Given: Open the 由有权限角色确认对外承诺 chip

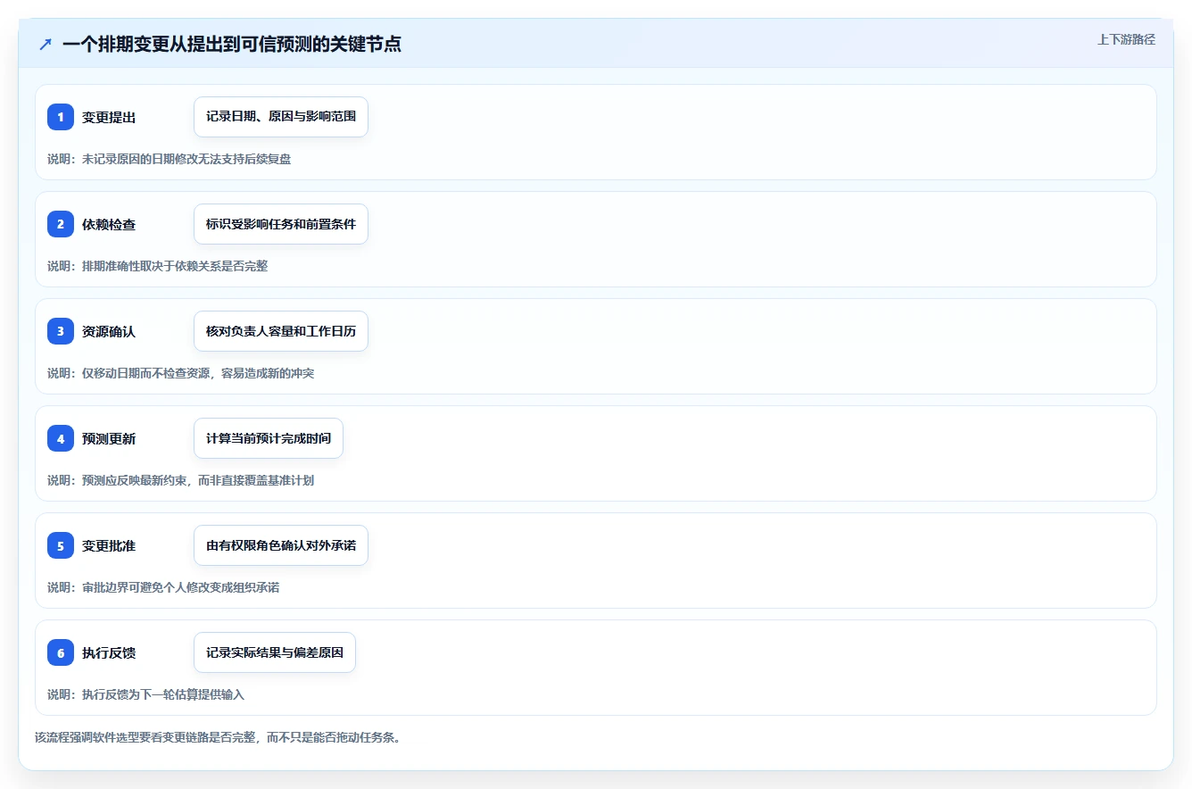Looking at the screenshot, I should click(x=281, y=545).
